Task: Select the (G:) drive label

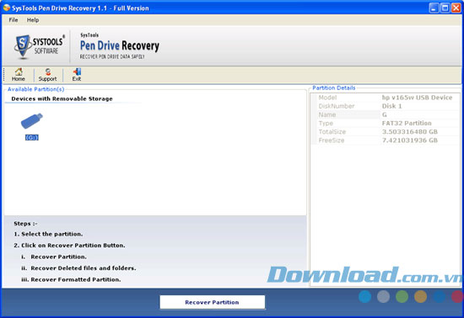Action: click(32, 137)
